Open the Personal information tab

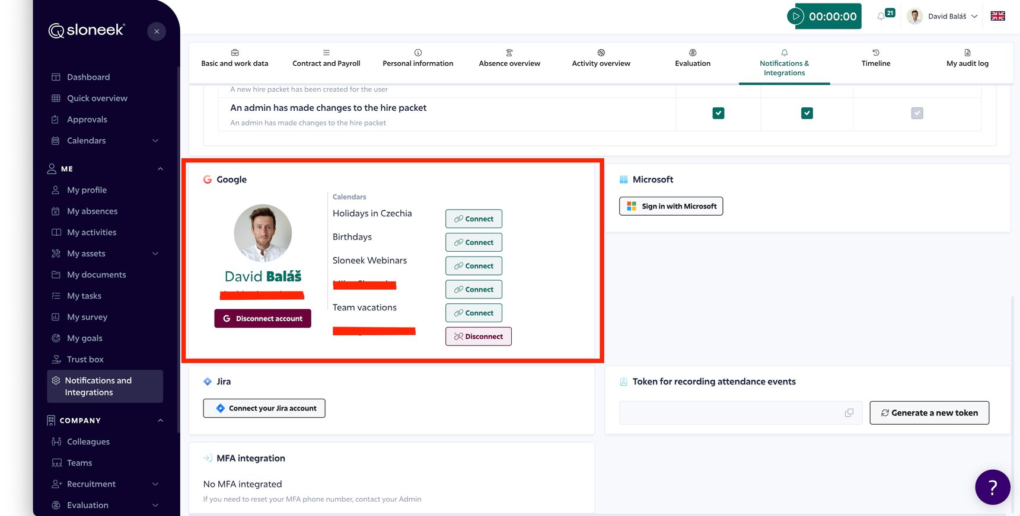tap(418, 59)
